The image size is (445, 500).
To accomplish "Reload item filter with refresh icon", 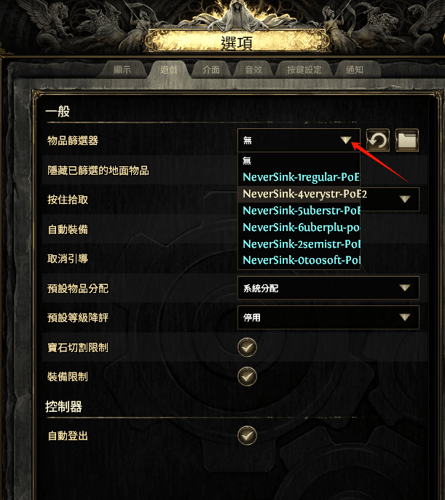I will click(x=378, y=140).
